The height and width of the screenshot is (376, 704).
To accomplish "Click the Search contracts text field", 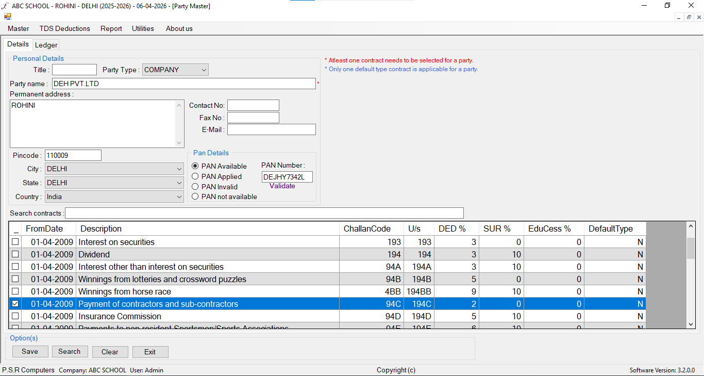I will click(264, 213).
